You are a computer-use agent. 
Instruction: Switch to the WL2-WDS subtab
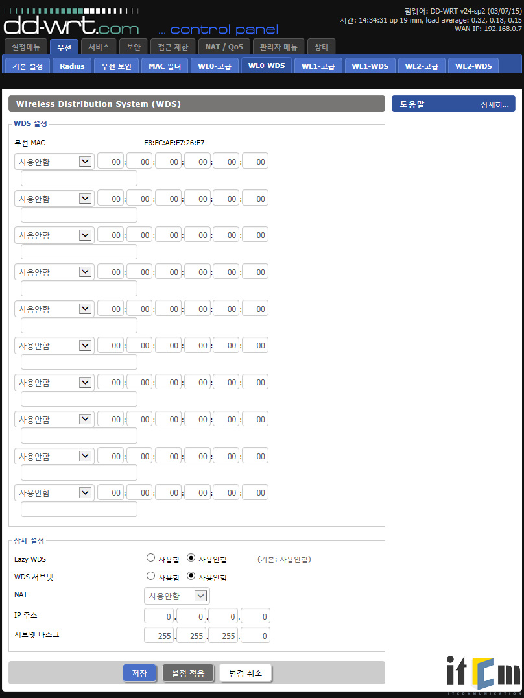(473, 66)
